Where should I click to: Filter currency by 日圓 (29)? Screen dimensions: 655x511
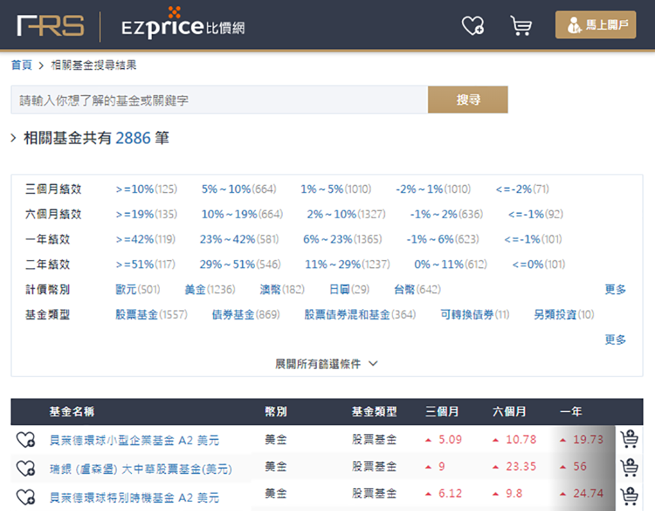click(x=349, y=290)
